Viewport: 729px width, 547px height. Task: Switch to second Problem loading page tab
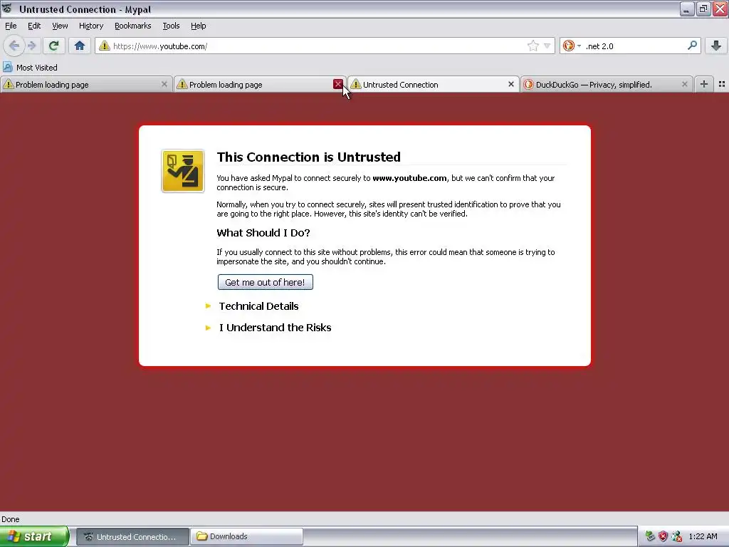[260, 84]
